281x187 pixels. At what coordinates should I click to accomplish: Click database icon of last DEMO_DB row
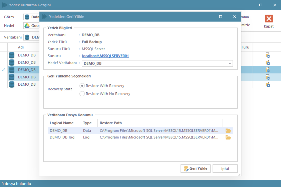coord(12,84)
